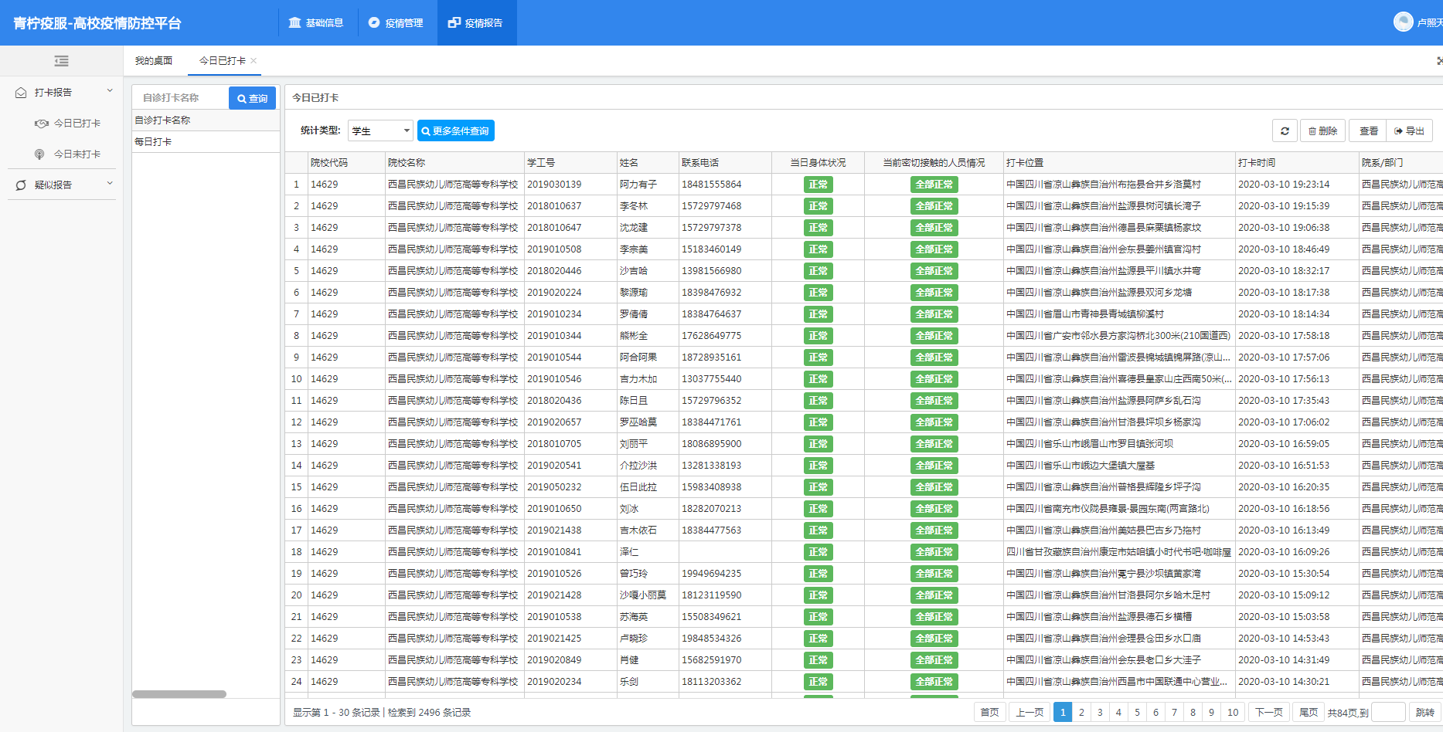Click the 导出 export button
Viewport: 1443px width, 732px height.
[x=1409, y=131]
